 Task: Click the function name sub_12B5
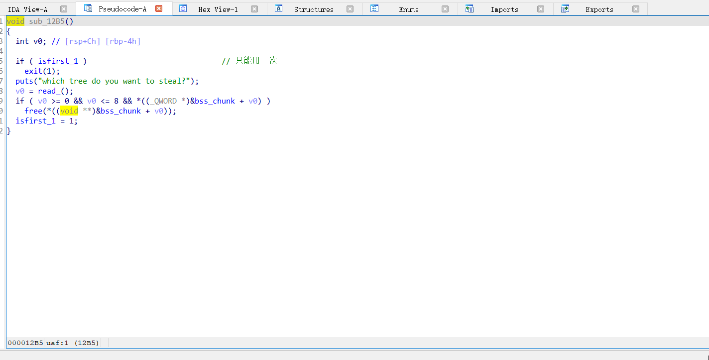point(47,21)
